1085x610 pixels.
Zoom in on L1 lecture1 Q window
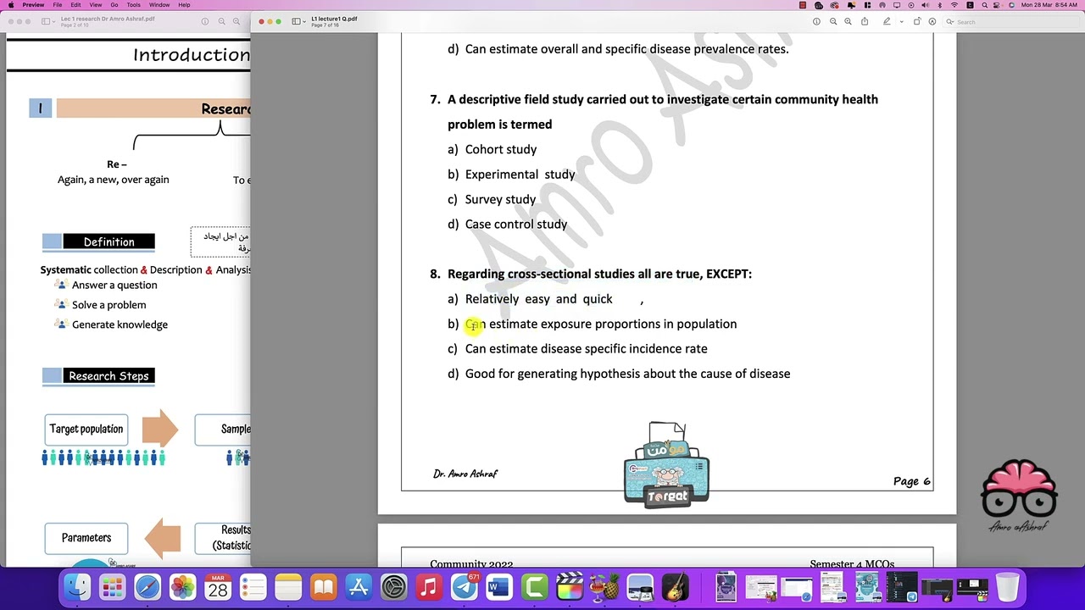(848, 21)
